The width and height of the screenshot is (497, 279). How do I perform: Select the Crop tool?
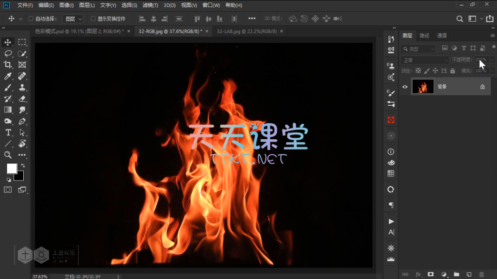8,65
